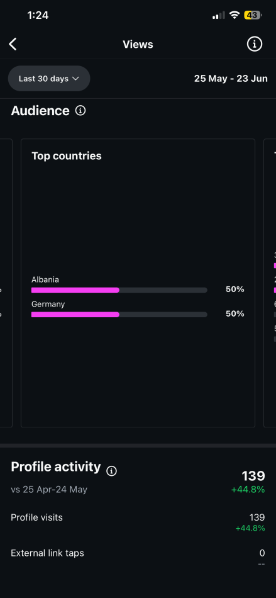Viewport: 276px width, 598px height.
Task: Tap the External link taps row
Action: coord(138,557)
